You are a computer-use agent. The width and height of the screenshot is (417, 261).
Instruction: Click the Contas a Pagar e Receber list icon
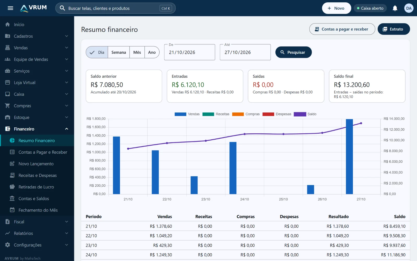pyautogui.click(x=12, y=152)
